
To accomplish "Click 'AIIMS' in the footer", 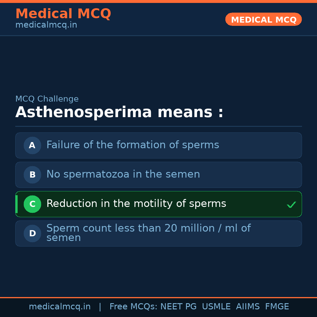I will [x=248, y=307].
